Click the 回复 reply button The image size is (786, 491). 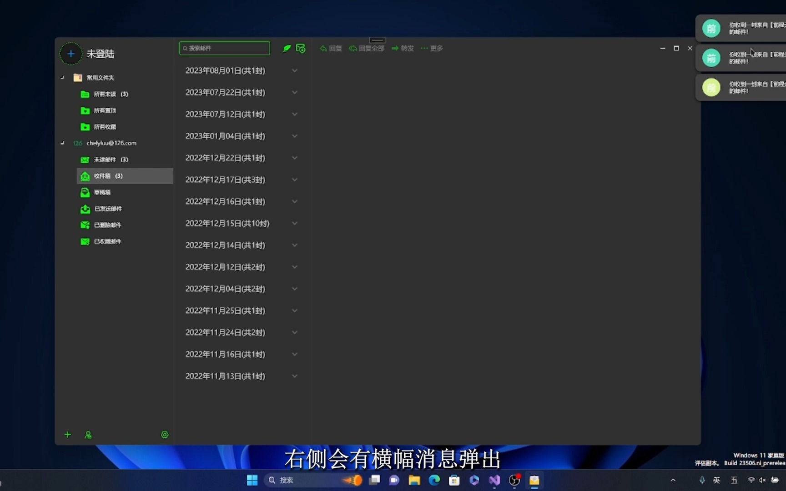click(331, 48)
